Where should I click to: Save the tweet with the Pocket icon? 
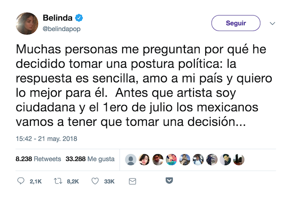pyautogui.click(x=169, y=181)
